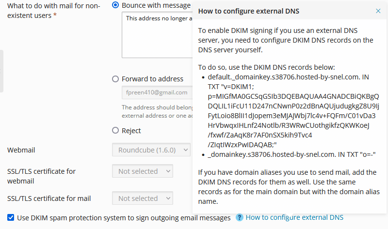
Task: Open the How to configure external DNS link
Action: click(x=294, y=217)
